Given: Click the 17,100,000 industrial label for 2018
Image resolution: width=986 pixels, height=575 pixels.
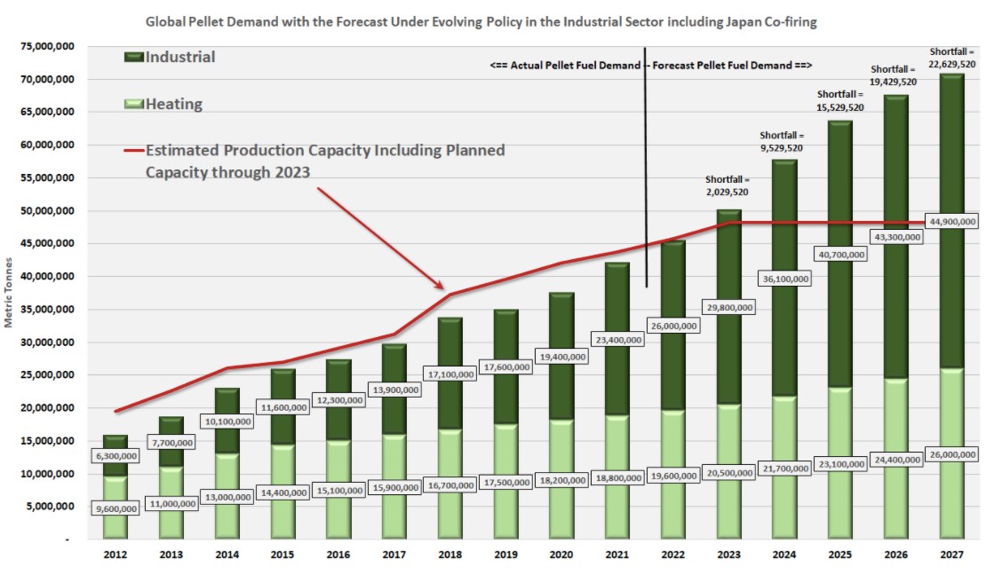Looking at the screenshot, I should (451, 374).
